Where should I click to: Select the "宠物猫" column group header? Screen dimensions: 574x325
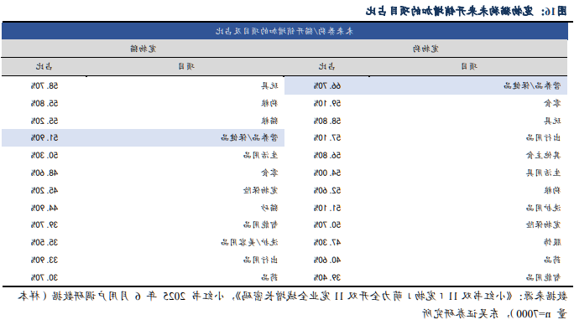[143, 49]
